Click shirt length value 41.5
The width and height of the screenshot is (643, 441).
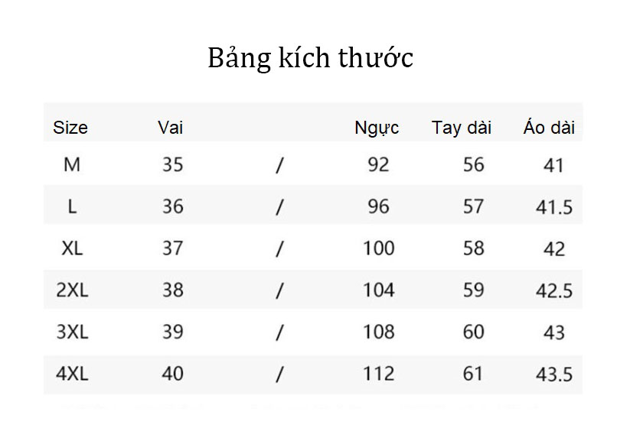coord(554,207)
